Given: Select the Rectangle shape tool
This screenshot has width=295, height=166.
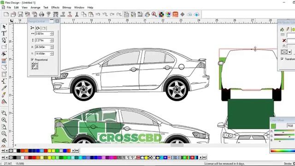Looking at the screenshot, I should point(4,47).
